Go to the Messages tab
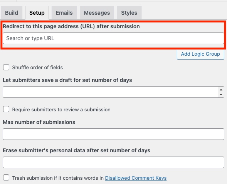Image resolution: width=227 pixels, height=184 pixels. coord(97,13)
